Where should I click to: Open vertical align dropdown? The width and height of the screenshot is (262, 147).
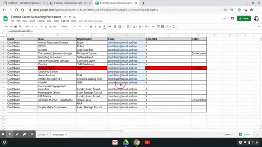click(x=135, y=27)
